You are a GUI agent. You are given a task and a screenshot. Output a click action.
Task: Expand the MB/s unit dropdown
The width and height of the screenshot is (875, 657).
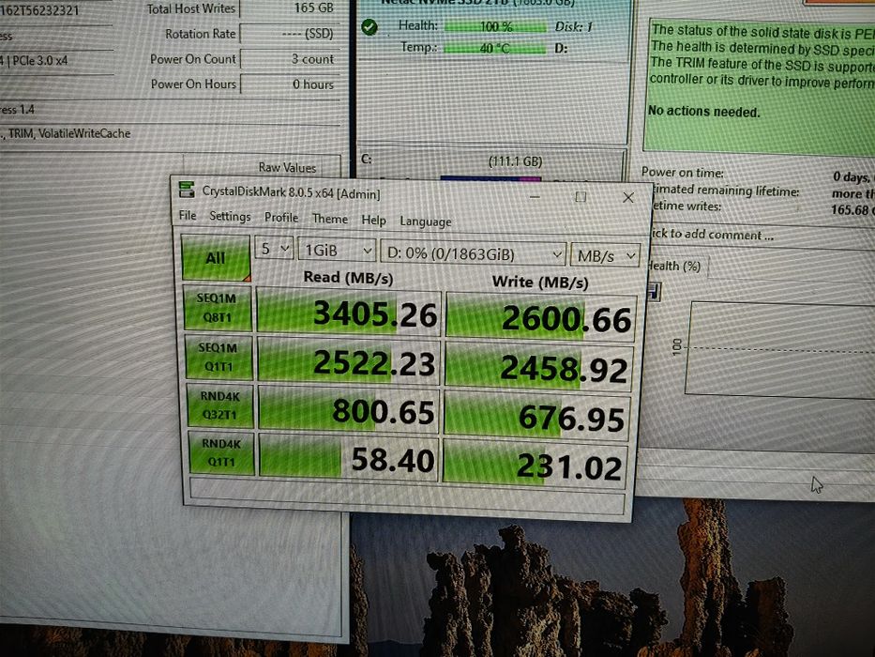[606, 256]
